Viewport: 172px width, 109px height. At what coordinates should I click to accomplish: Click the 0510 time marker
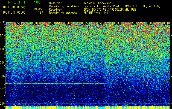click(x=167, y=23)
